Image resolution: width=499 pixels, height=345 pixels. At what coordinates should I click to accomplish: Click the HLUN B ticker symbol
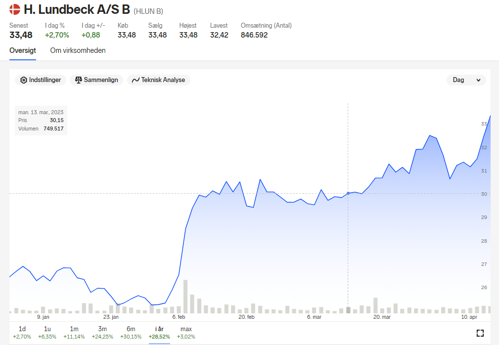pyautogui.click(x=148, y=11)
